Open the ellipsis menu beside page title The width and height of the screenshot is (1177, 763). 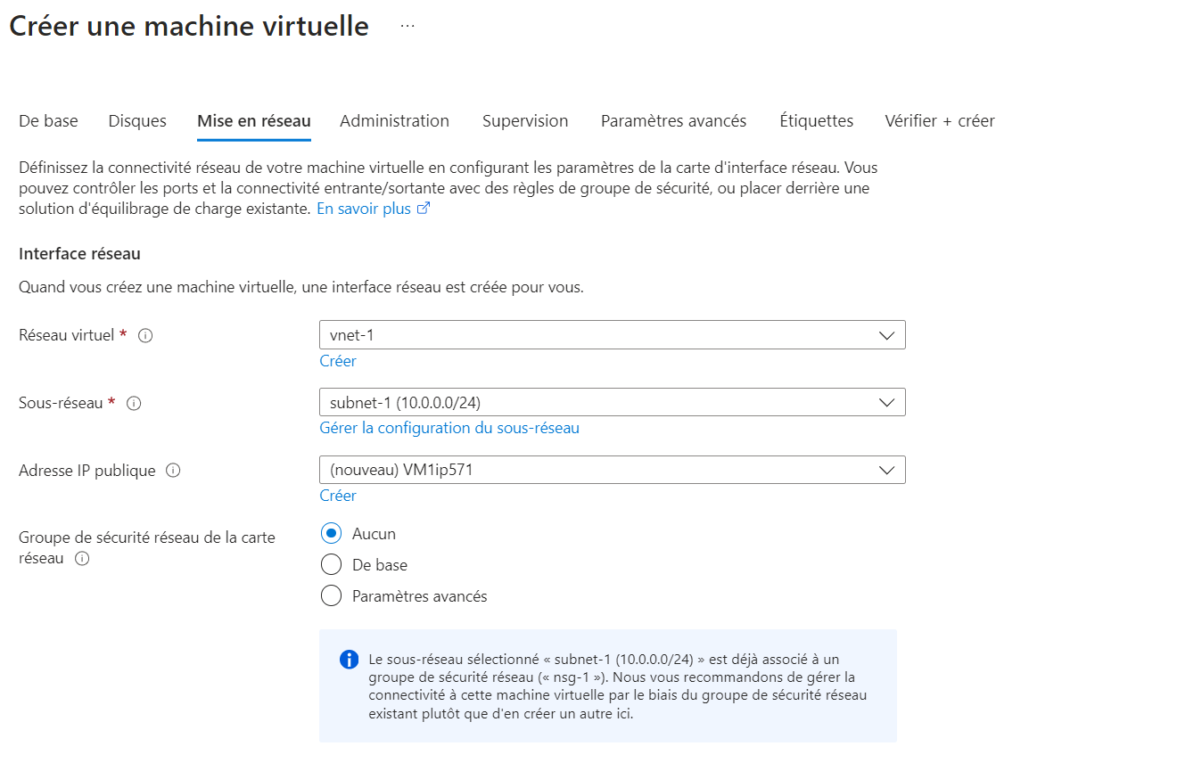pos(407,26)
